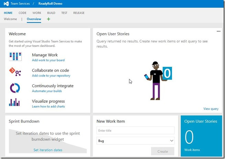The image size is (225, 159).
Task: Open the RELEASE hub
Action: click(x=79, y=13)
